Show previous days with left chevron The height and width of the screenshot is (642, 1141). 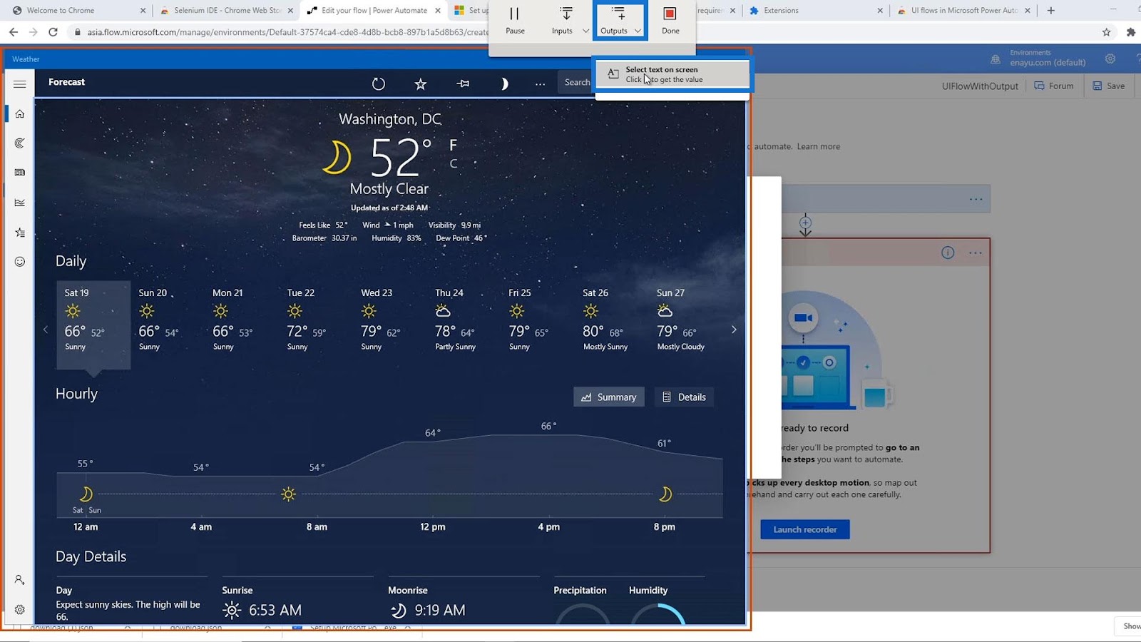click(46, 330)
